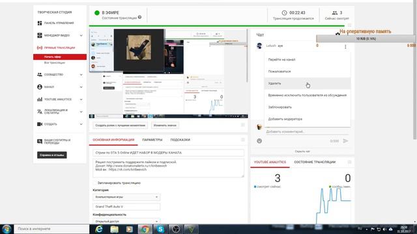The height and width of the screenshot is (234, 417).
Task: Switch to the Основная информация tab
Action: (x=113, y=140)
